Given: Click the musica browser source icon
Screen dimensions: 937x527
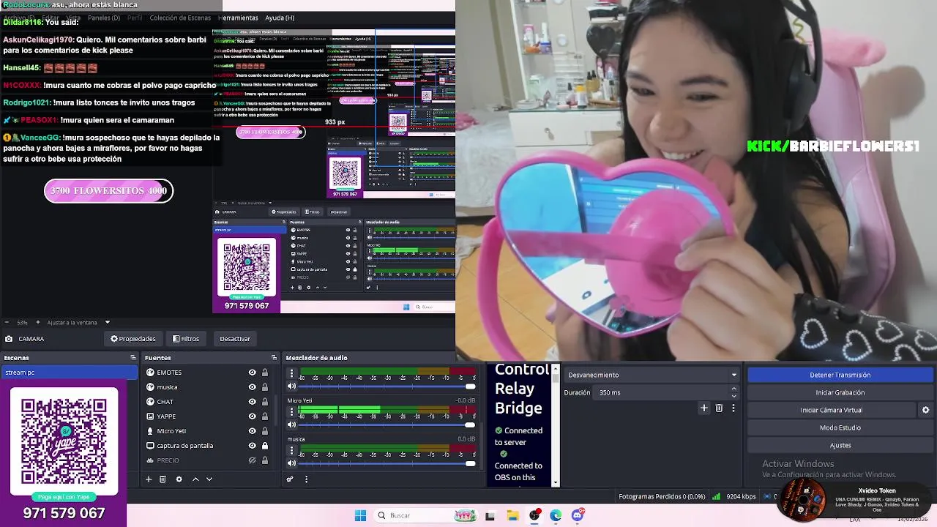Looking at the screenshot, I should tap(150, 387).
